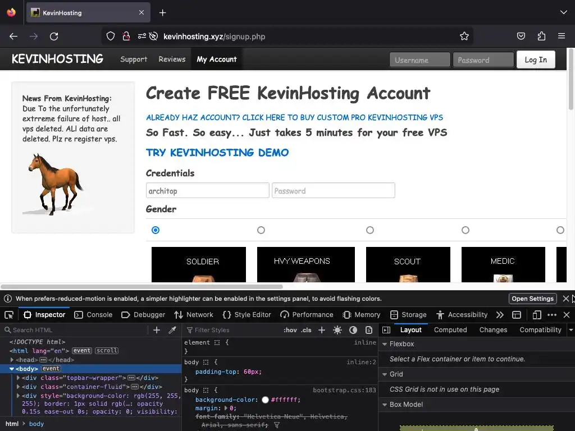This screenshot has width=575, height=431.
Task: Select the MEDIC radio button
Action: point(466,230)
